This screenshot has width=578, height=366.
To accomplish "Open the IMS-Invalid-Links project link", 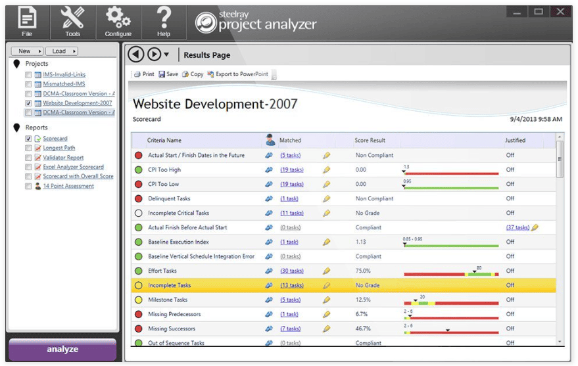I will pos(64,74).
